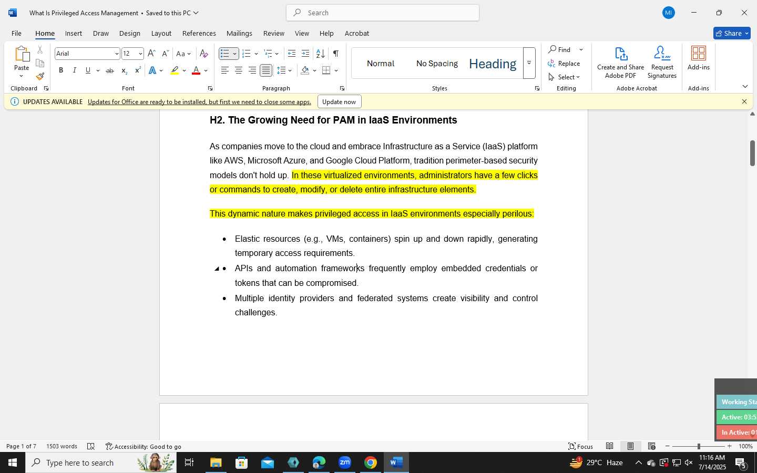Open the Add-ins gallery

(x=699, y=58)
